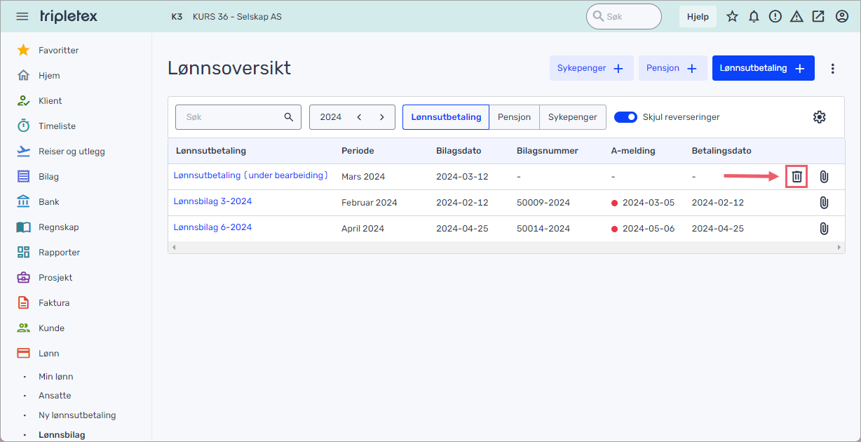The width and height of the screenshot is (861, 442).
Task: Switch to the Pensjon tab
Action: tap(514, 117)
